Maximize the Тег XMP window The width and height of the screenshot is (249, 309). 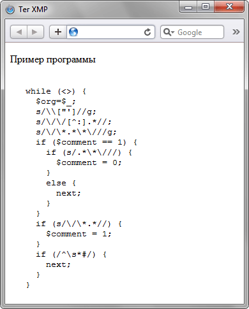206,7
